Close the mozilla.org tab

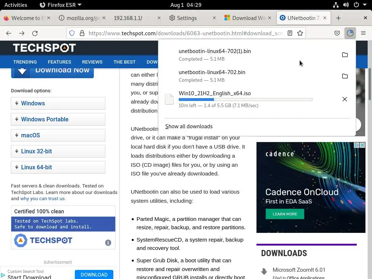104,18
